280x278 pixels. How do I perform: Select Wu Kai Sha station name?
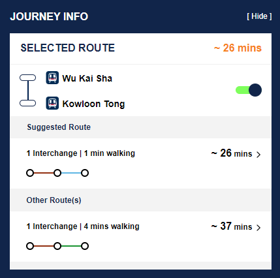[x=87, y=78]
